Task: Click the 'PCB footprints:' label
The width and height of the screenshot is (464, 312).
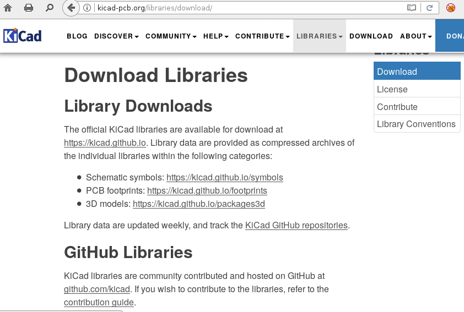Action: (x=115, y=191)
